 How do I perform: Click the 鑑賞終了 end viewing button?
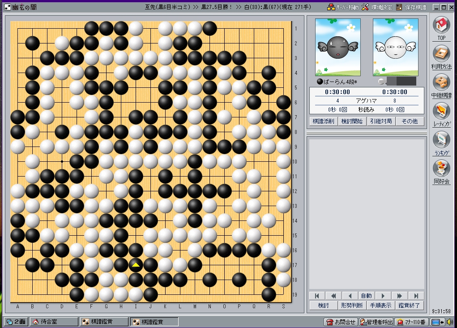409,305
